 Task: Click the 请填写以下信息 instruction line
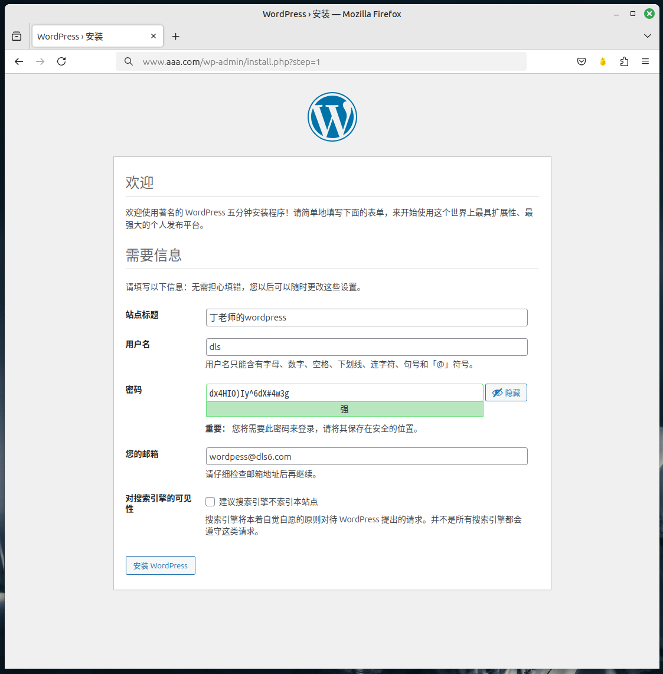[244, 287]
